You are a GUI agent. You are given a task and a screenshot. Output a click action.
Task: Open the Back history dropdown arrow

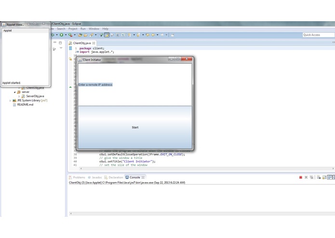[158, 35]
